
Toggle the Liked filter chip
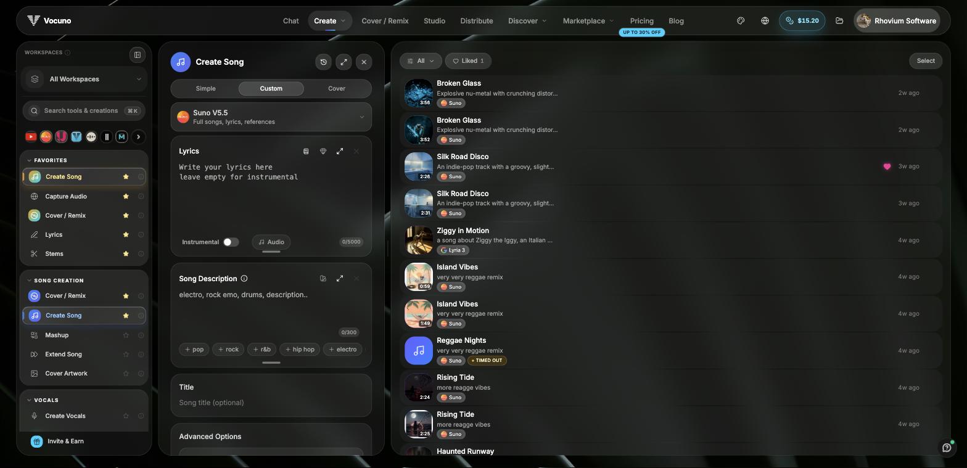click(x=468, y=61)
